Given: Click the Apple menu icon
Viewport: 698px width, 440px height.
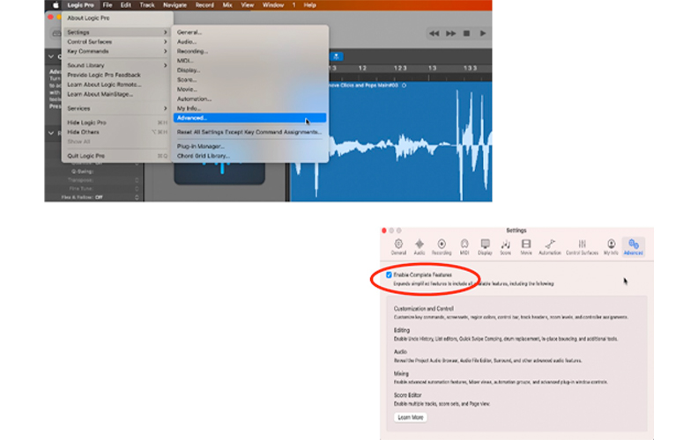Looking at the screenshot, I should click(x=56, y=5).
